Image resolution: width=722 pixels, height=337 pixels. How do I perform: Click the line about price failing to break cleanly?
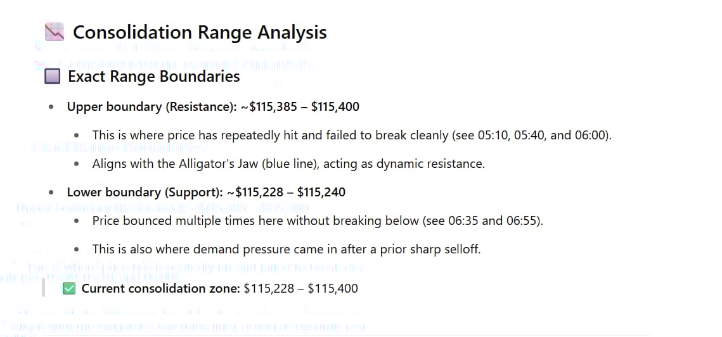point(352,136)
